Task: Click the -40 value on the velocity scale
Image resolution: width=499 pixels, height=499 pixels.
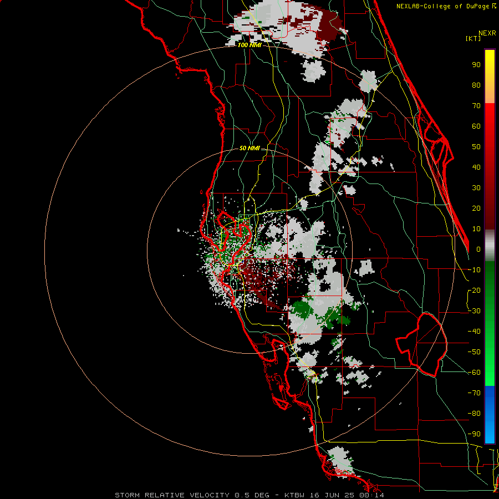Action: 474,332
